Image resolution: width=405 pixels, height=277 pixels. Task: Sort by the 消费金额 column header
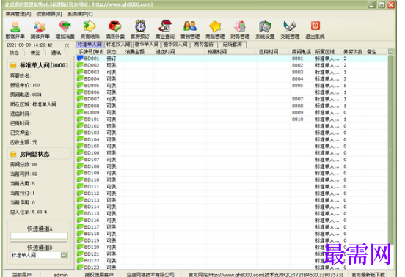click(x=138, y=52)
